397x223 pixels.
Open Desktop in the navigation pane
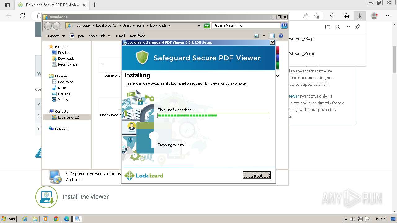(64, 53)
